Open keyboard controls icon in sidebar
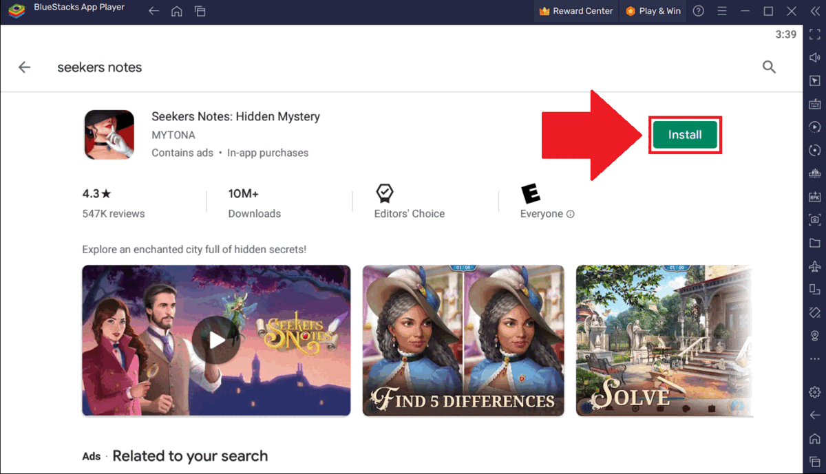Image resolution: width=826 pixels, height=474 pixels. pyautogui.click(x=815, y=104)
